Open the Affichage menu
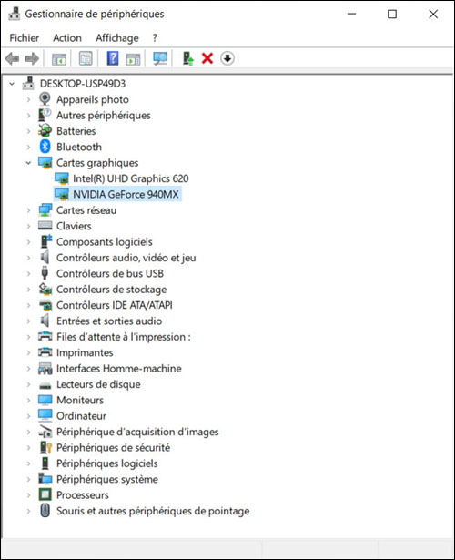The width and height of the screenshot is (455, 560). pyautogui.click(x=117, y=38)
